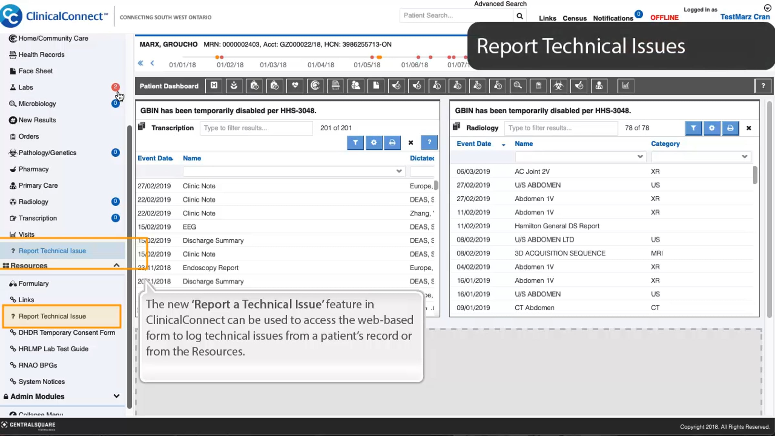This screenshot has height=436, width=775.
Task: Focus the Transcription filter results field
Action: pos(256,128)
